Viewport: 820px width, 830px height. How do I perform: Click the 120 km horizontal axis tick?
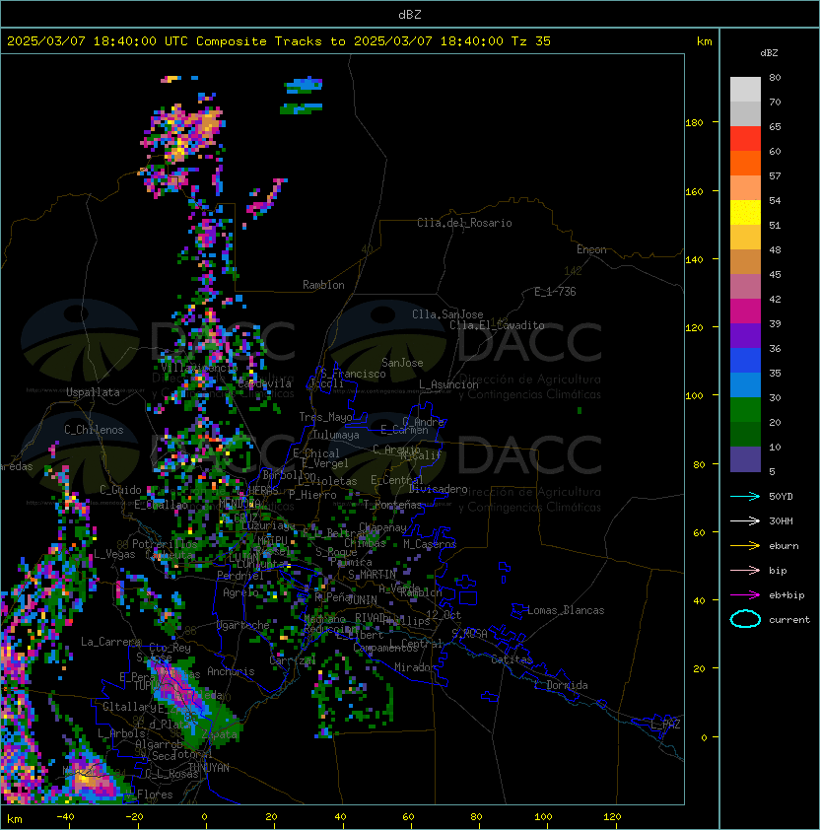pos(612,817)
